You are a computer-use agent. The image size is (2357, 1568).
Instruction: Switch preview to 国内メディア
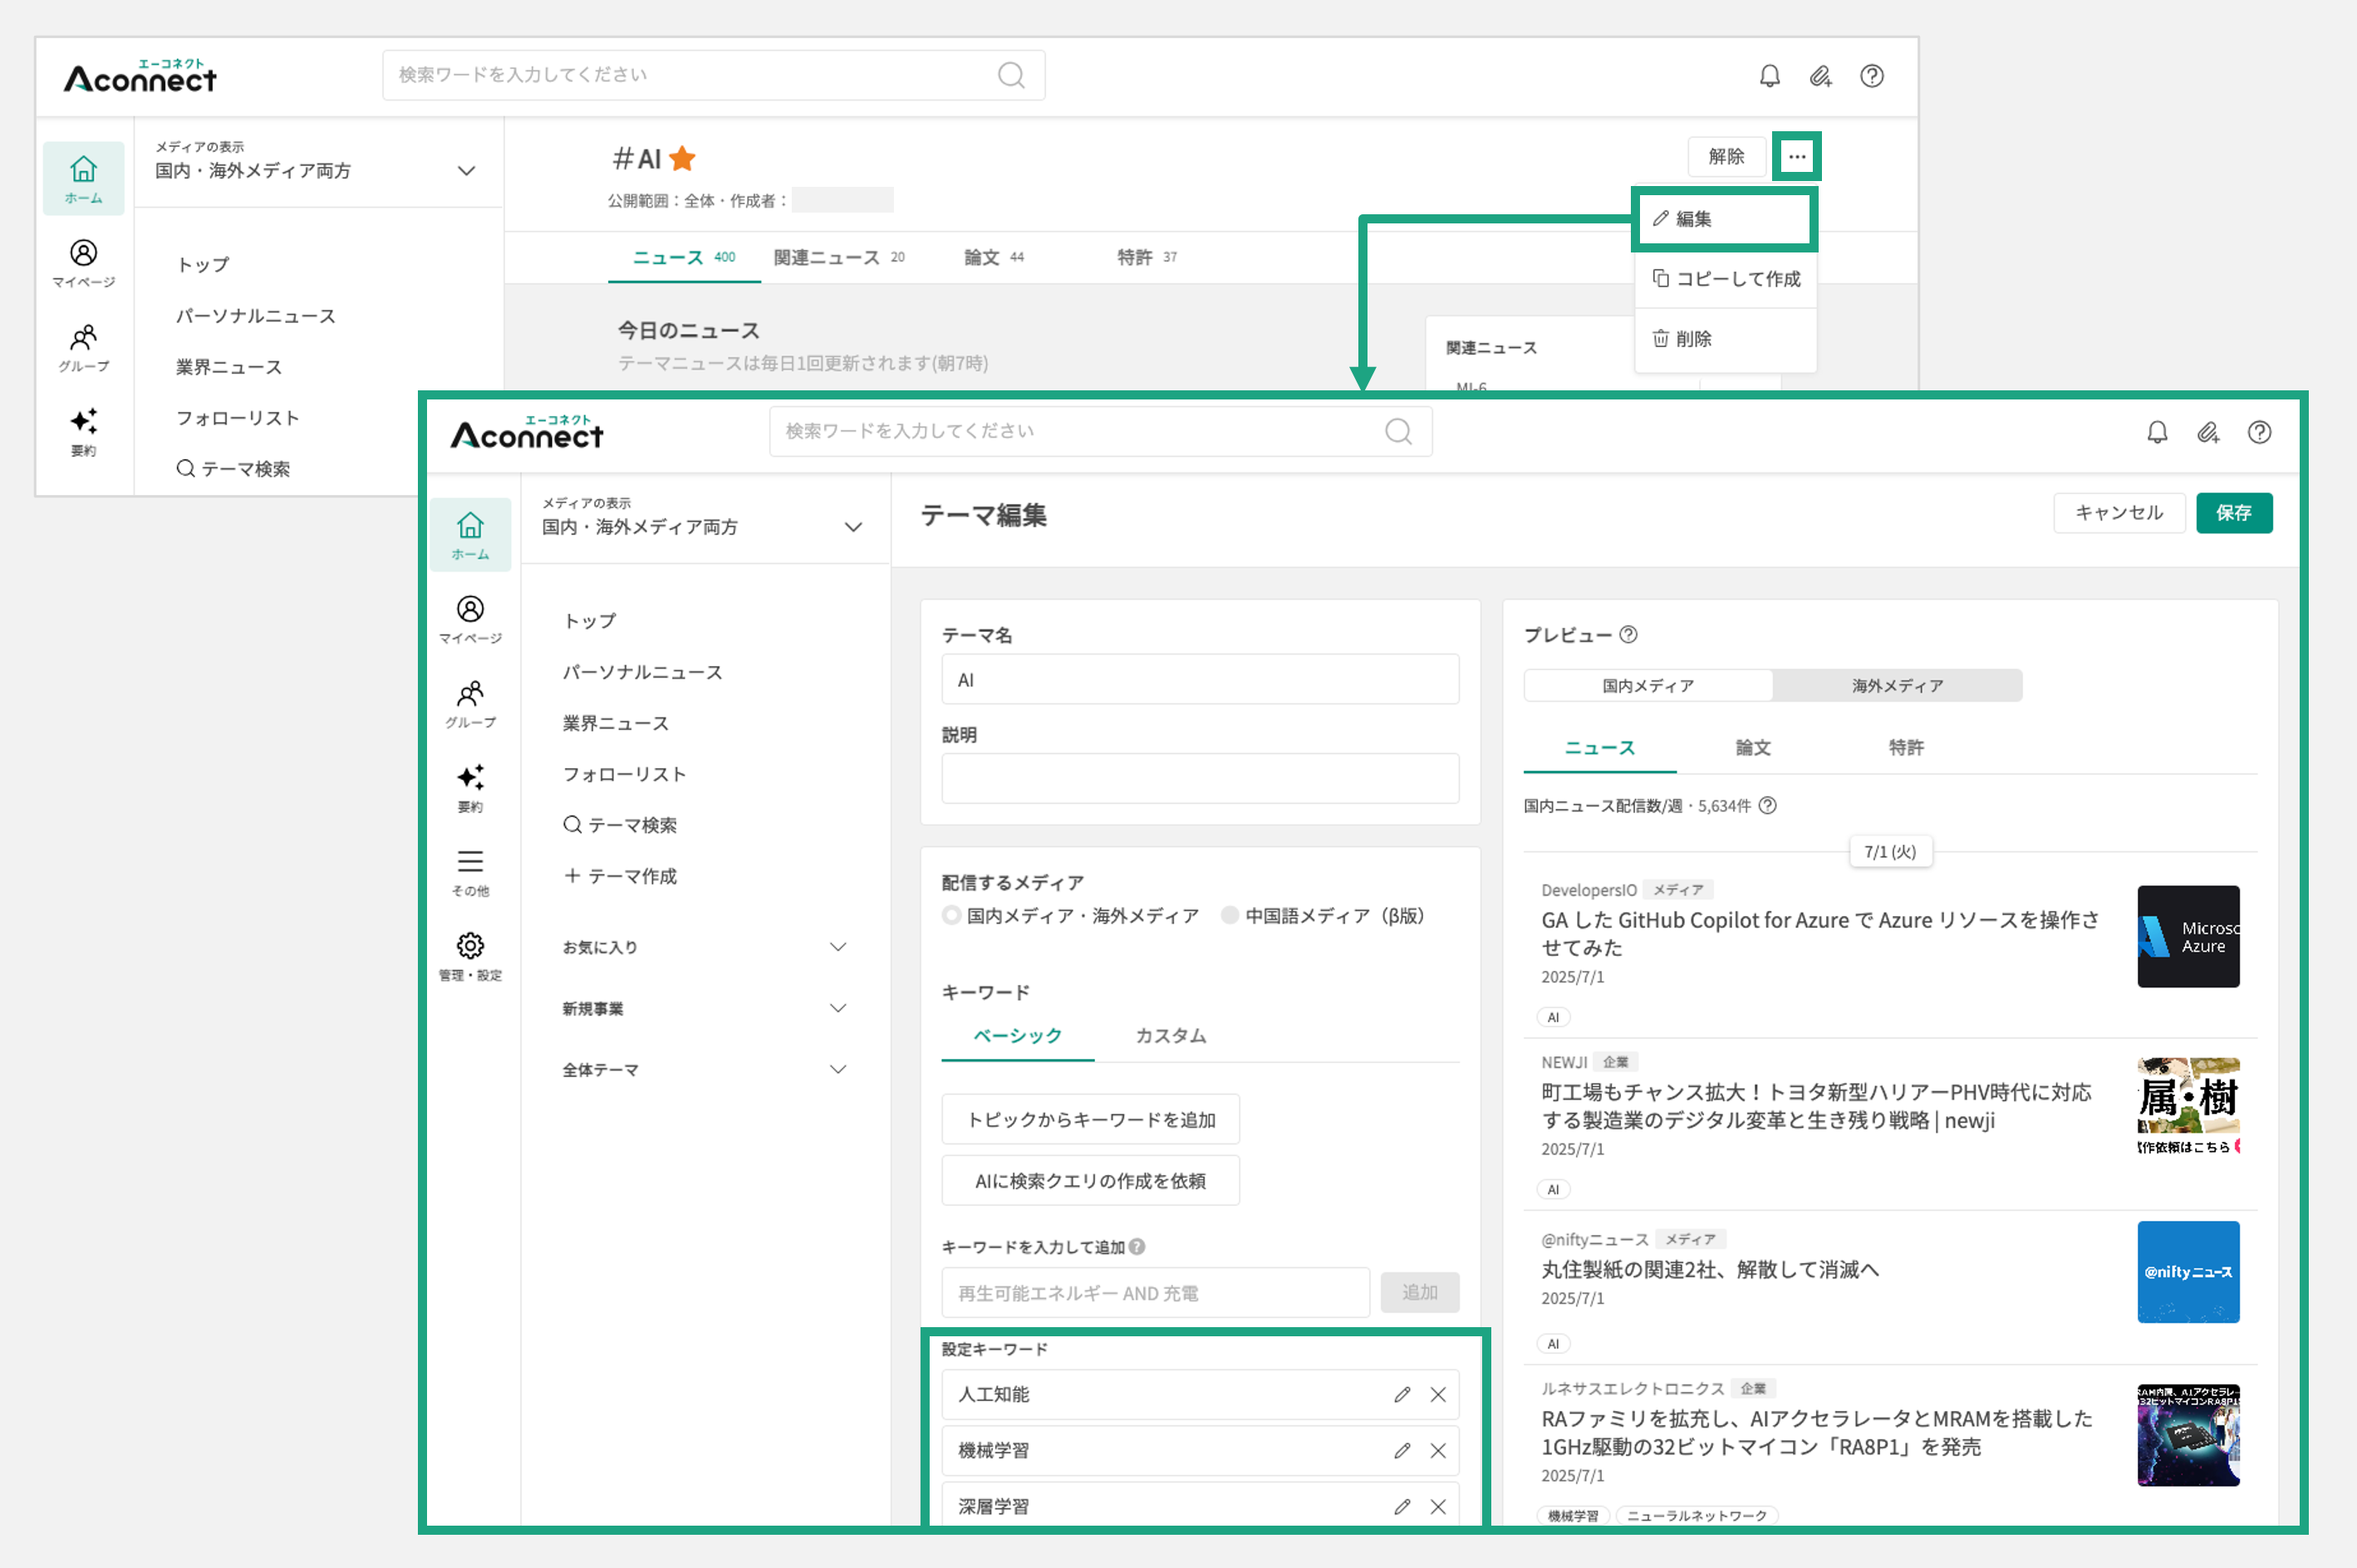click(1647, 685)
